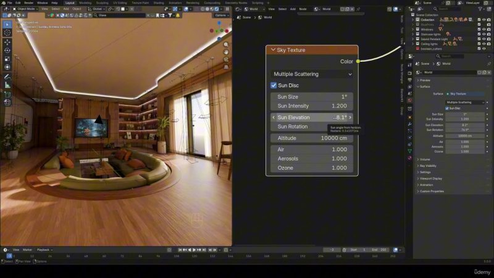Uncheck Sun Disc in Sky Texture node
The width and height of the screenshot is (494, 278).
click(274, 85)
